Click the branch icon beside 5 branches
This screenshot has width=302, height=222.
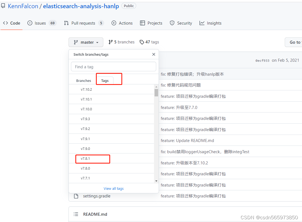(111, 42)
